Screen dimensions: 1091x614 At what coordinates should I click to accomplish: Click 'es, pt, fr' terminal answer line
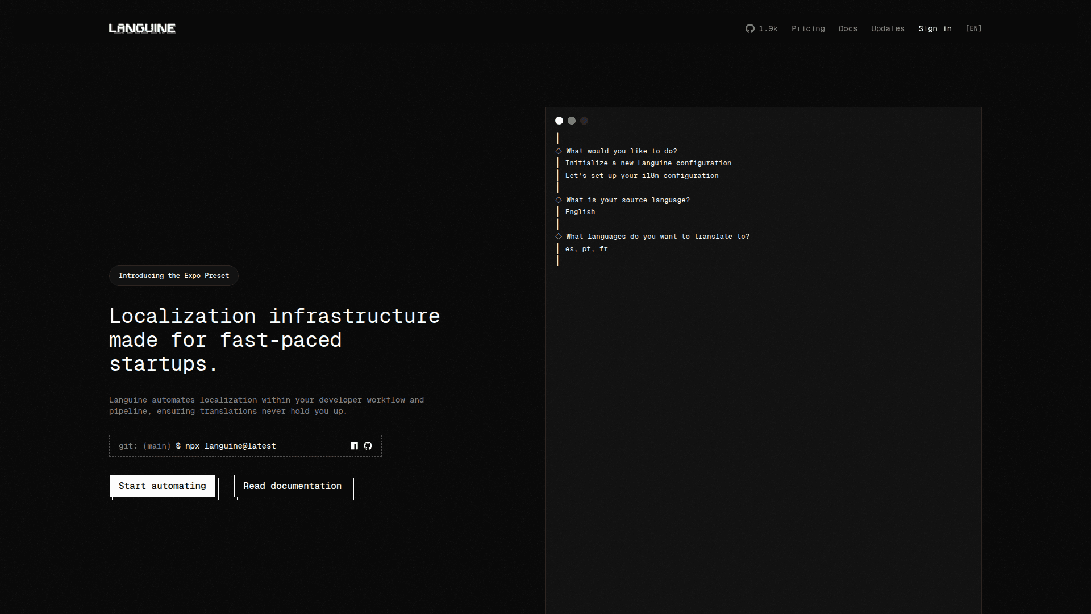click(586, 249)
